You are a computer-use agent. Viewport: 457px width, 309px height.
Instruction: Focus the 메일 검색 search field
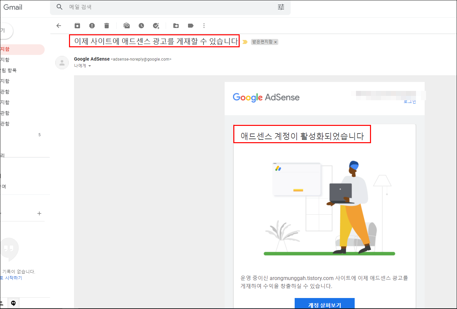[170, 7]
